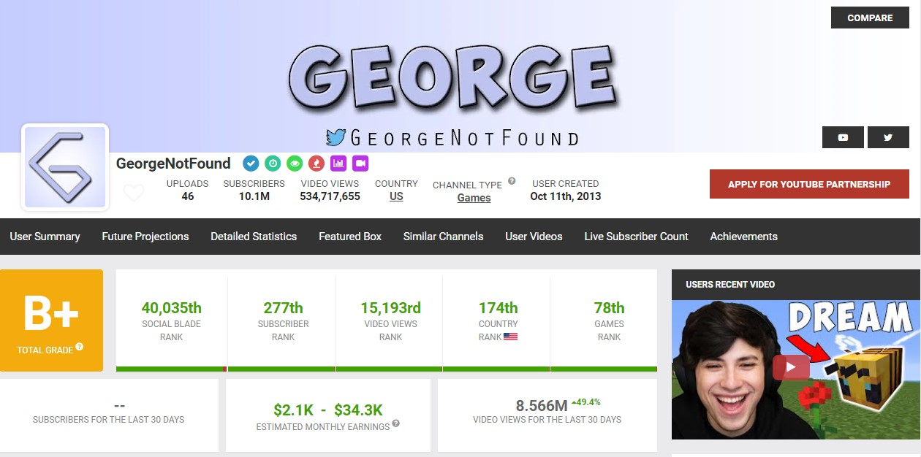Click the teal clock badge icon
Viewport: 921px width, 457px height.
click(x=273, y=164)
